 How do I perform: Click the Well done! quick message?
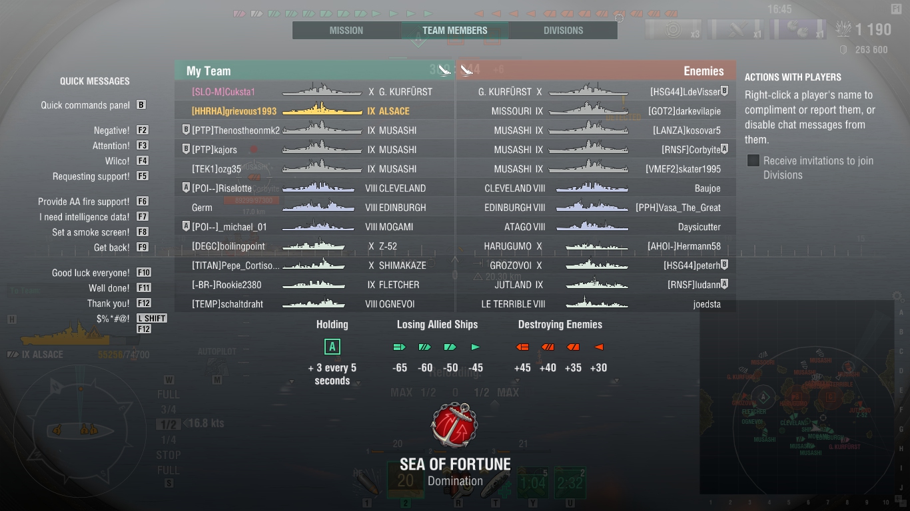coord(109,288)
